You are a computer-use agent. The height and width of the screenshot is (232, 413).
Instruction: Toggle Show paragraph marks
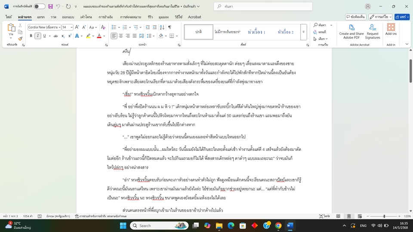tap(170, 27)
